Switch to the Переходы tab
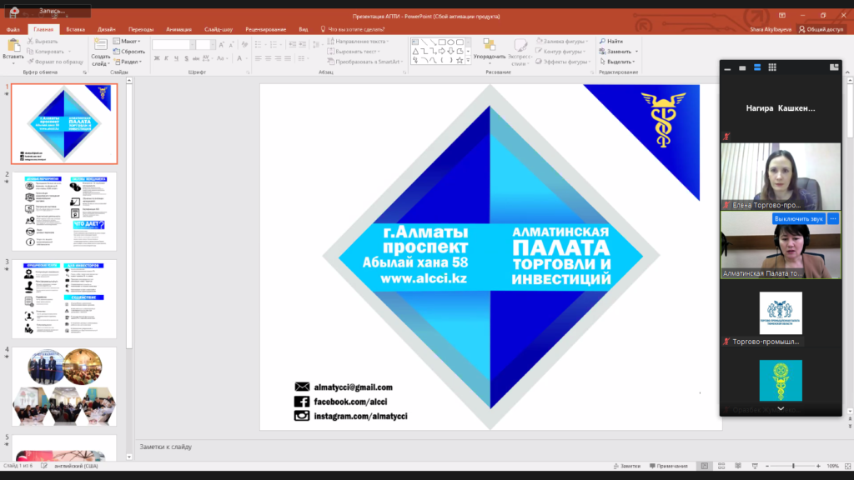The height and width of the screenshot is (480, 854). click(x=140, y=29)
